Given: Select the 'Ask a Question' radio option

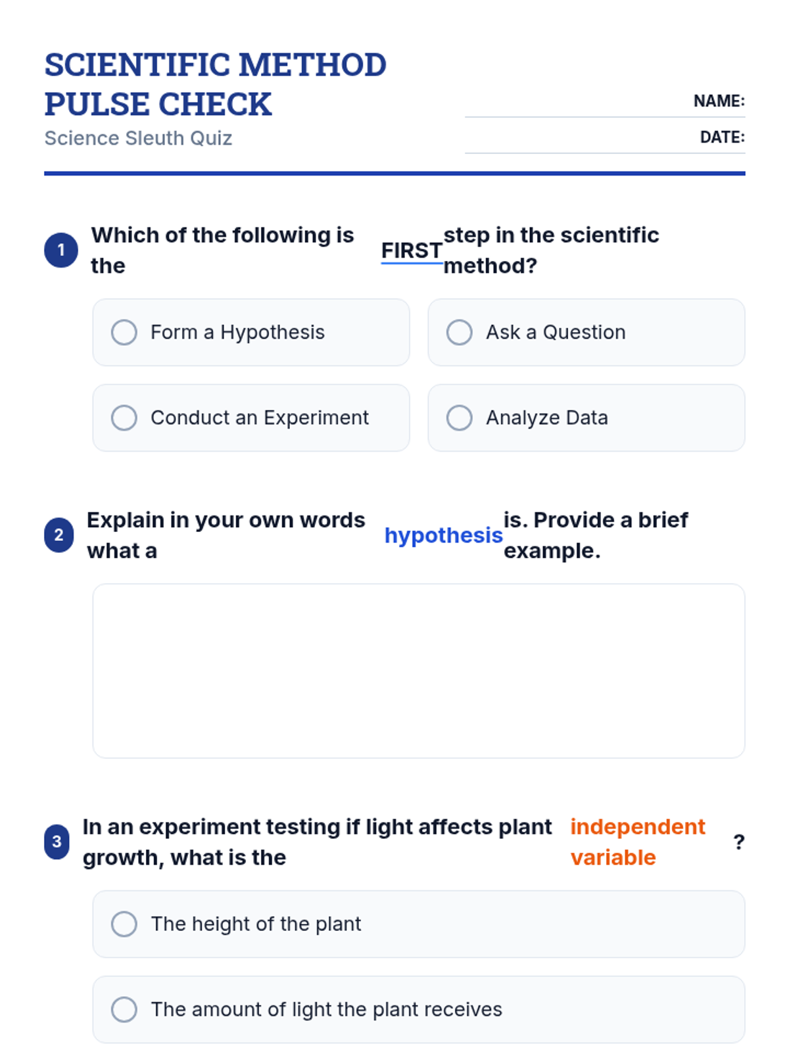Looking at the screenshot, I should coord(460,333).
